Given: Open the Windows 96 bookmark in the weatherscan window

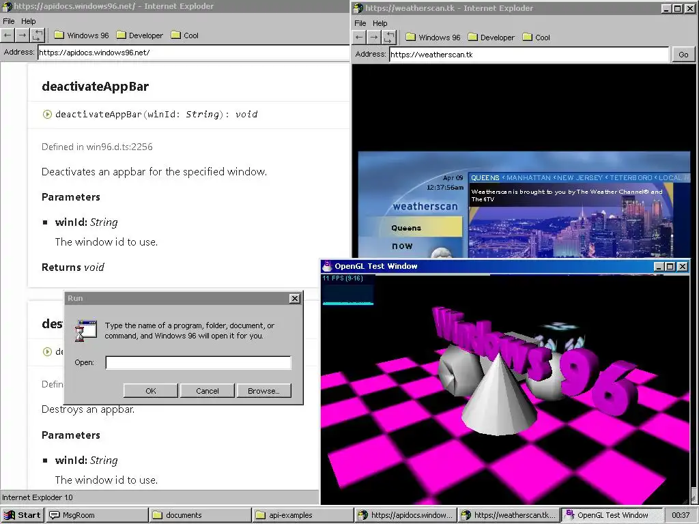Looking at the screenshot, I should click(433, 38).
